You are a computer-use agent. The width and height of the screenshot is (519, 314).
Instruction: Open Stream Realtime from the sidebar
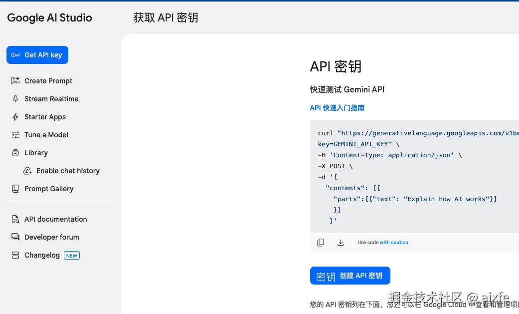pos(51,99)
